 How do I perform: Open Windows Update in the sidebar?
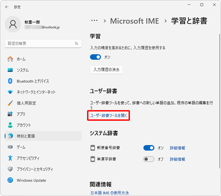point(43,180)
